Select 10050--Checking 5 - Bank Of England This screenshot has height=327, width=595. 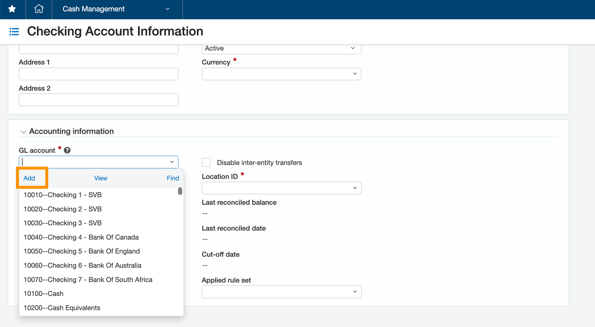[99, 251]
